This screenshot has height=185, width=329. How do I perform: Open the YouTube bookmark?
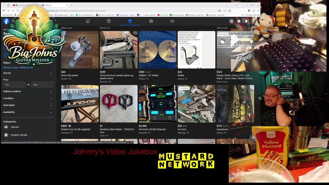click(163, 15)
